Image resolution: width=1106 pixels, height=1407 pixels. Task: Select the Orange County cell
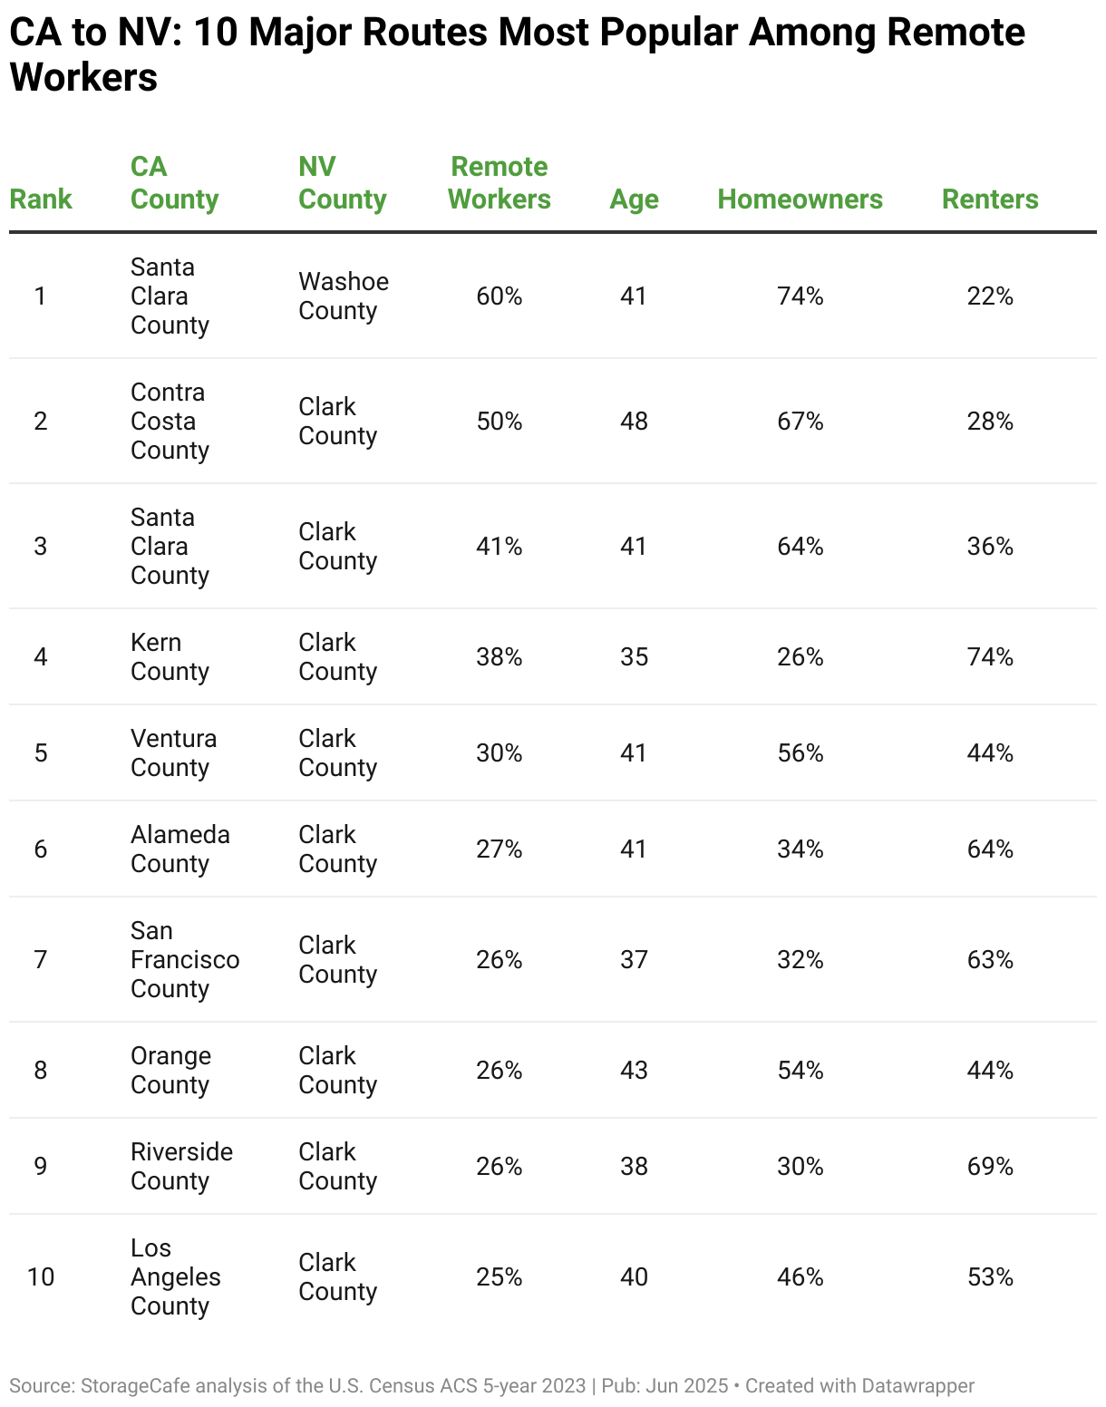(170, 1071)
